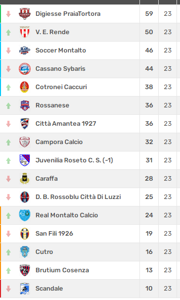
Task: Select the Rossanese team name
Action: tap(52, 105)
